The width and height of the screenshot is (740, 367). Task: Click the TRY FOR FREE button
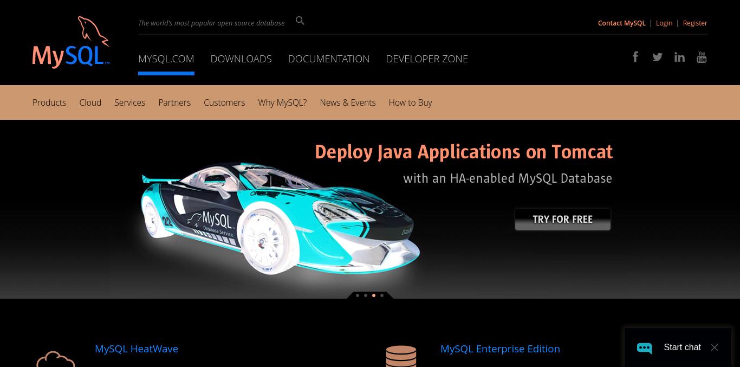pyautogui.click(x=563, y=220)
